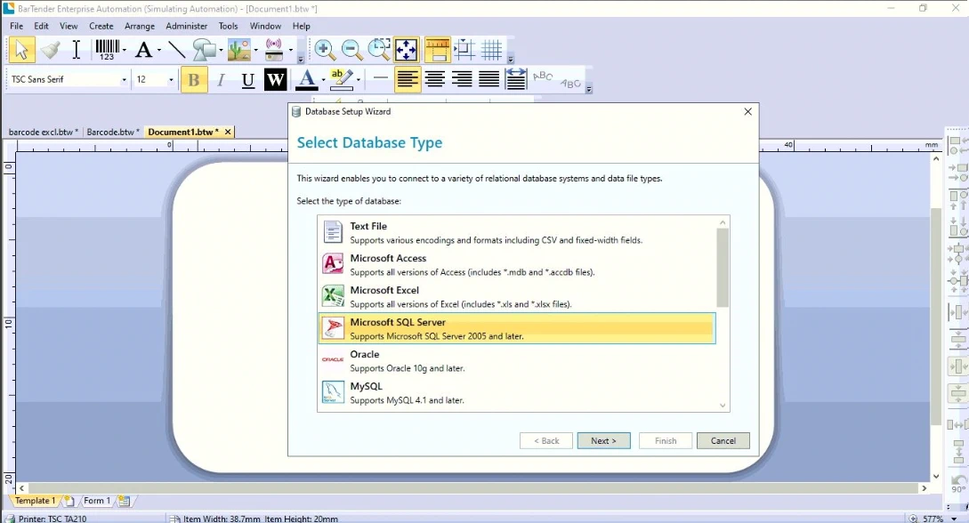
Task: Set text alignment to center
Action: tap(435, 80)
